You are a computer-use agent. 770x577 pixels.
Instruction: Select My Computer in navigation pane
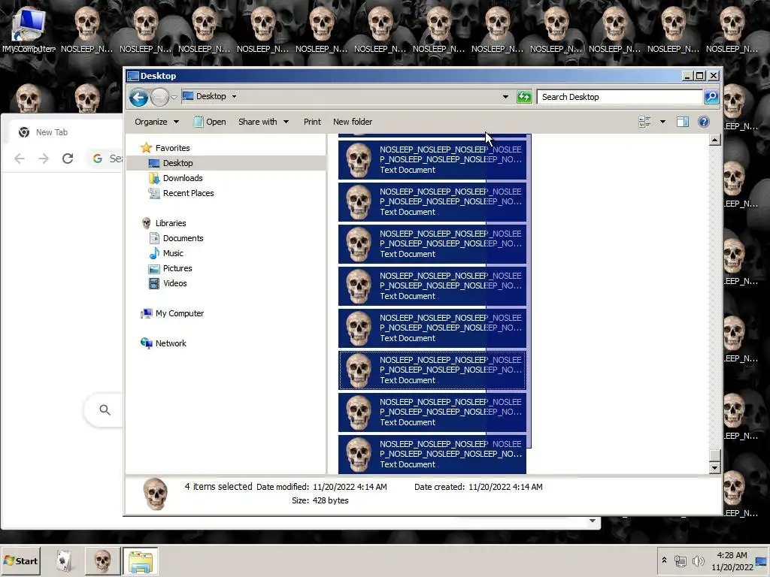coord(179,313)
